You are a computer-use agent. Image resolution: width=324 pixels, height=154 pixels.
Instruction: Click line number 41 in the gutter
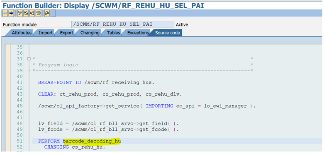pyautogui.click(x=19, y=83)
